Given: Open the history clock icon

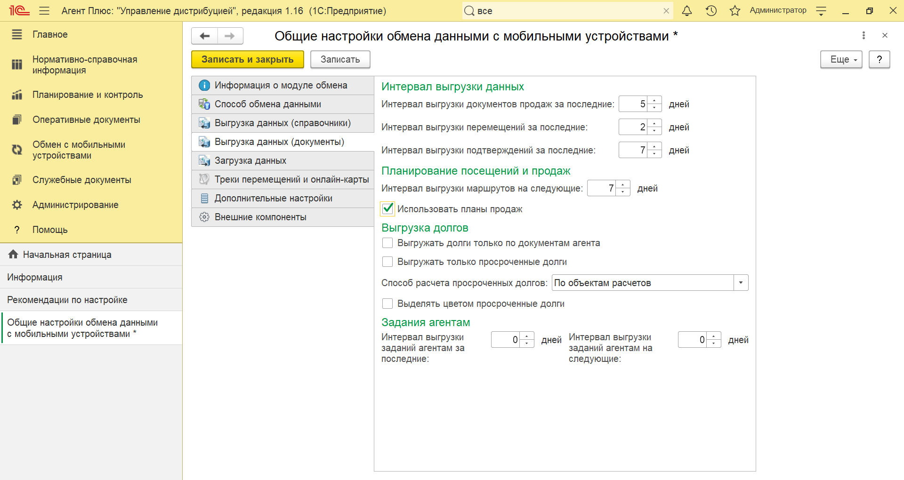Looking at the screenshot, I should pyautogui.click(x=711, y=11).
